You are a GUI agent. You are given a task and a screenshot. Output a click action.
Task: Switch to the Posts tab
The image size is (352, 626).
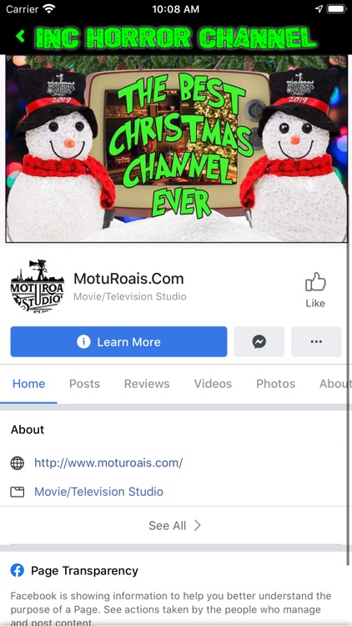pyautogui.click(x=84, y=384)
